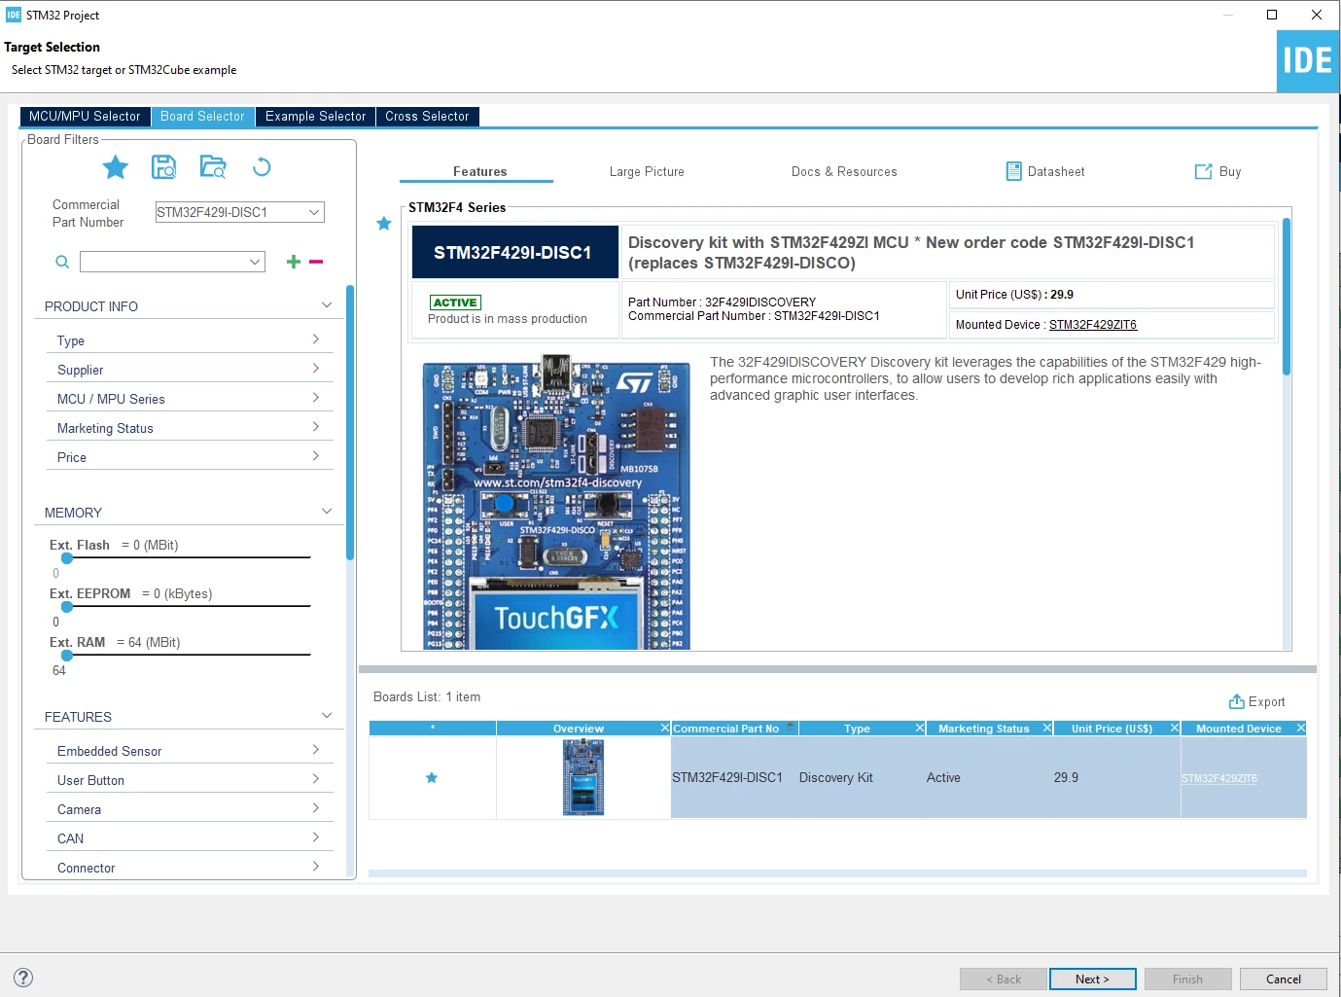Remove the Unit Price column using its X
Viewport: 1341px width, 997px height.
pyautogui.click(x=1175, y=729)
